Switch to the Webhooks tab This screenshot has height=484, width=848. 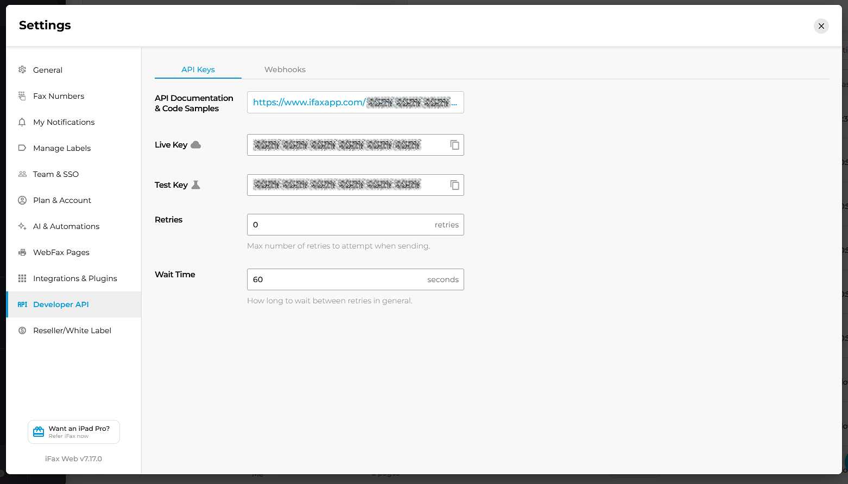[285, 69]
